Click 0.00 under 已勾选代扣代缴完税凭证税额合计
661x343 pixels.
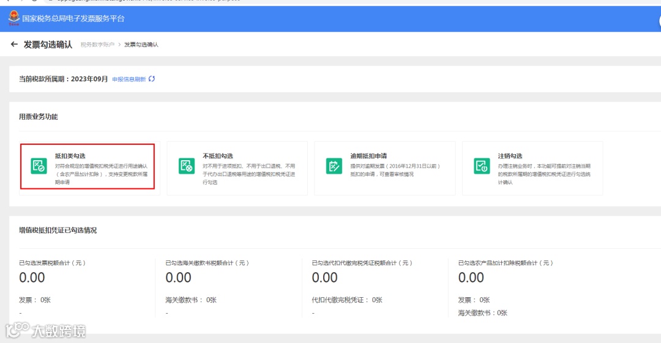pos(324,278)
